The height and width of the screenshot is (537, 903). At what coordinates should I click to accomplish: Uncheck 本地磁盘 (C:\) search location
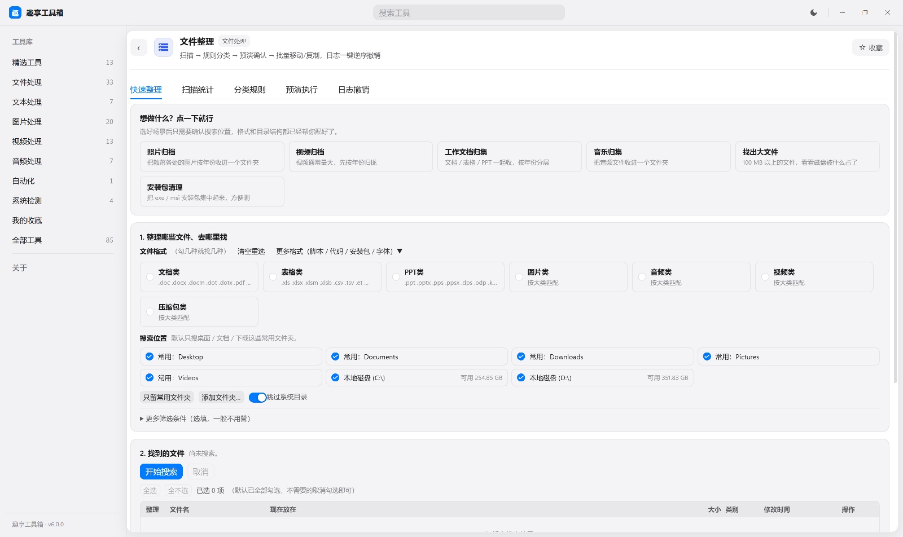[x=335, y=378]
